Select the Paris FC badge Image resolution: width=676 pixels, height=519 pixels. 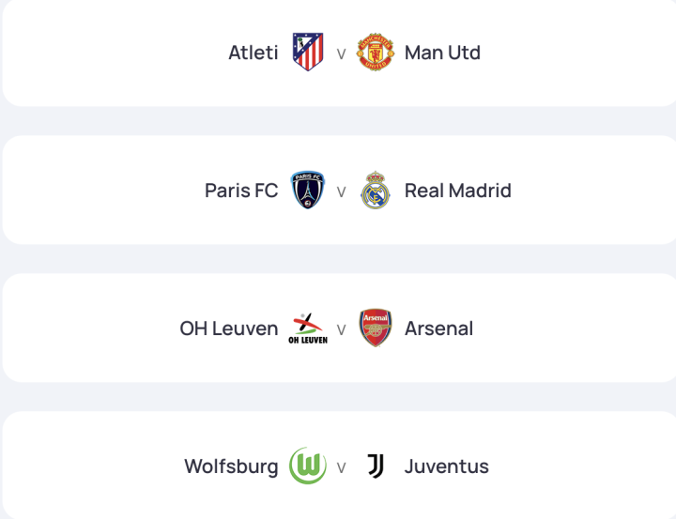307,191
